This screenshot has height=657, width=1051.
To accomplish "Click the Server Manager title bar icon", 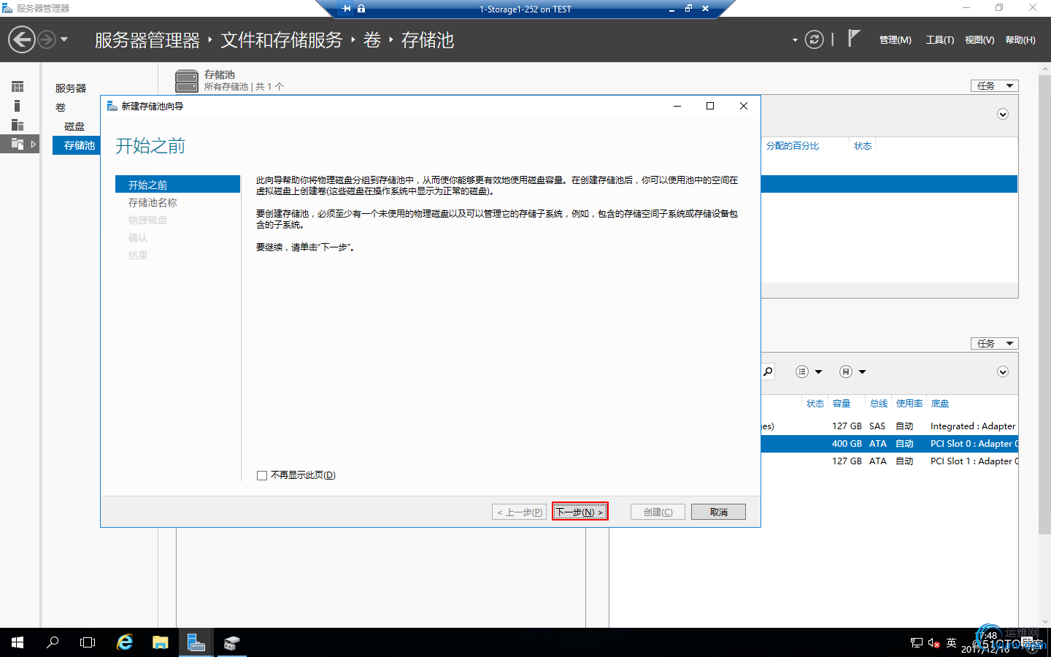I will pyautogui.click(x=7, y=8).
